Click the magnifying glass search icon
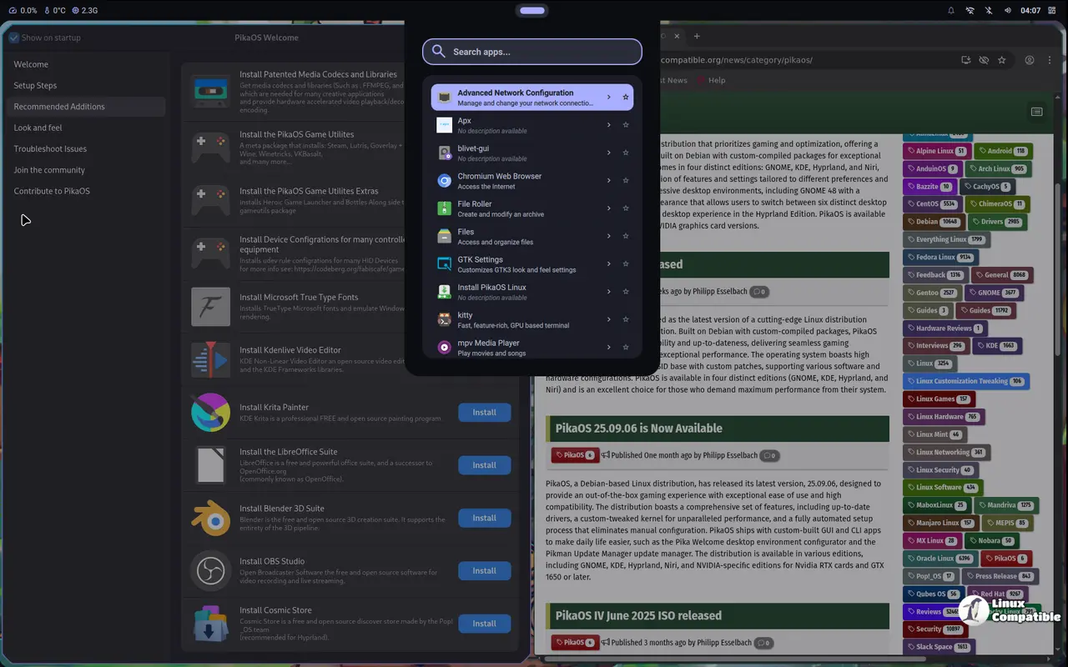Screen dimensions: 1068x667 pos(438,51)
